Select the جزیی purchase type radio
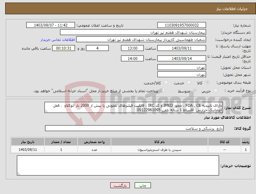The image size is (256, 194). (x=215, y=90)
